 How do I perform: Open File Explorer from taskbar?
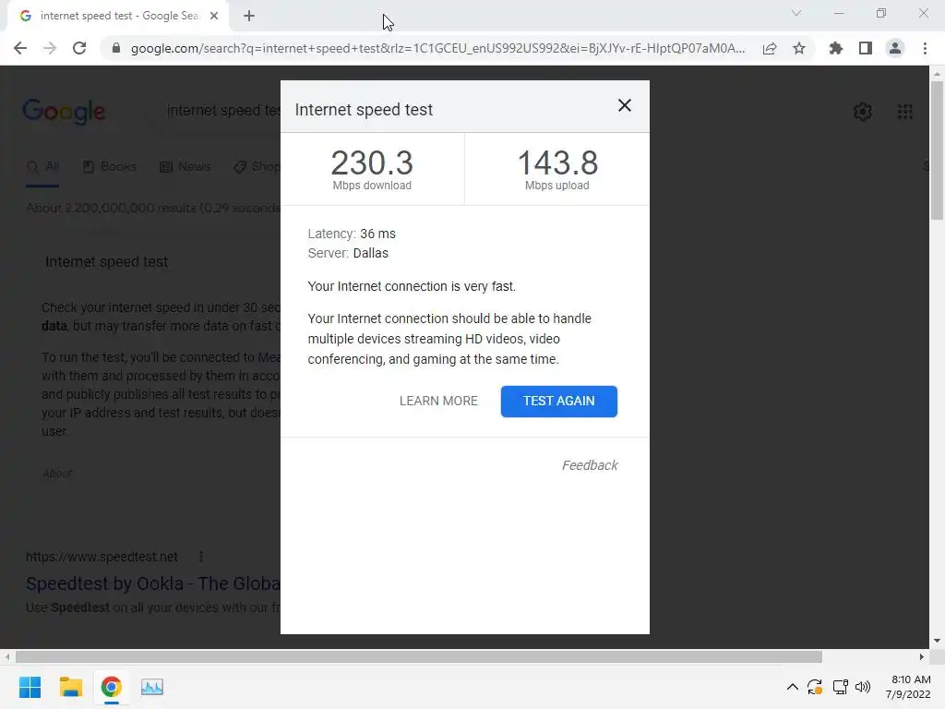tap(70, 687)
